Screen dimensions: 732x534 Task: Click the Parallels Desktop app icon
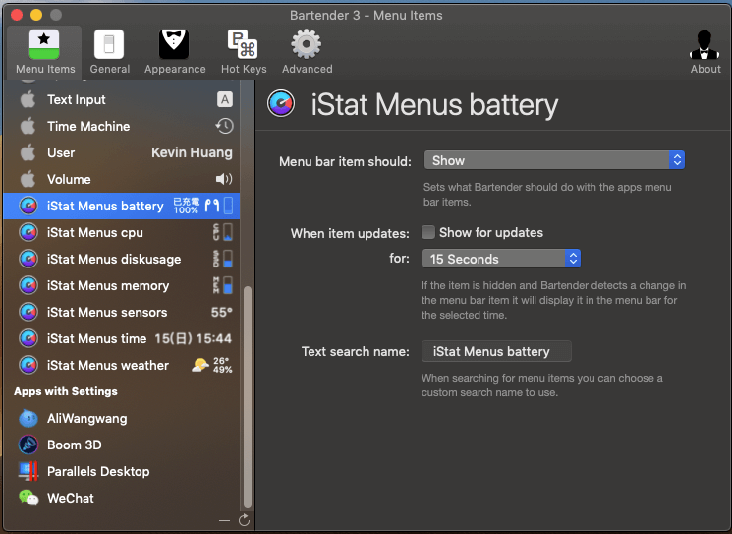pyautogui.click(x=28, y=471)
